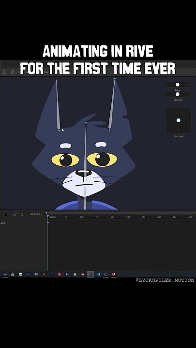Image resolution: width=196 pixels, height=348 pixels.
Task: Open Visual Studio Code from taskbar
Action: click(x=98, y=275)
